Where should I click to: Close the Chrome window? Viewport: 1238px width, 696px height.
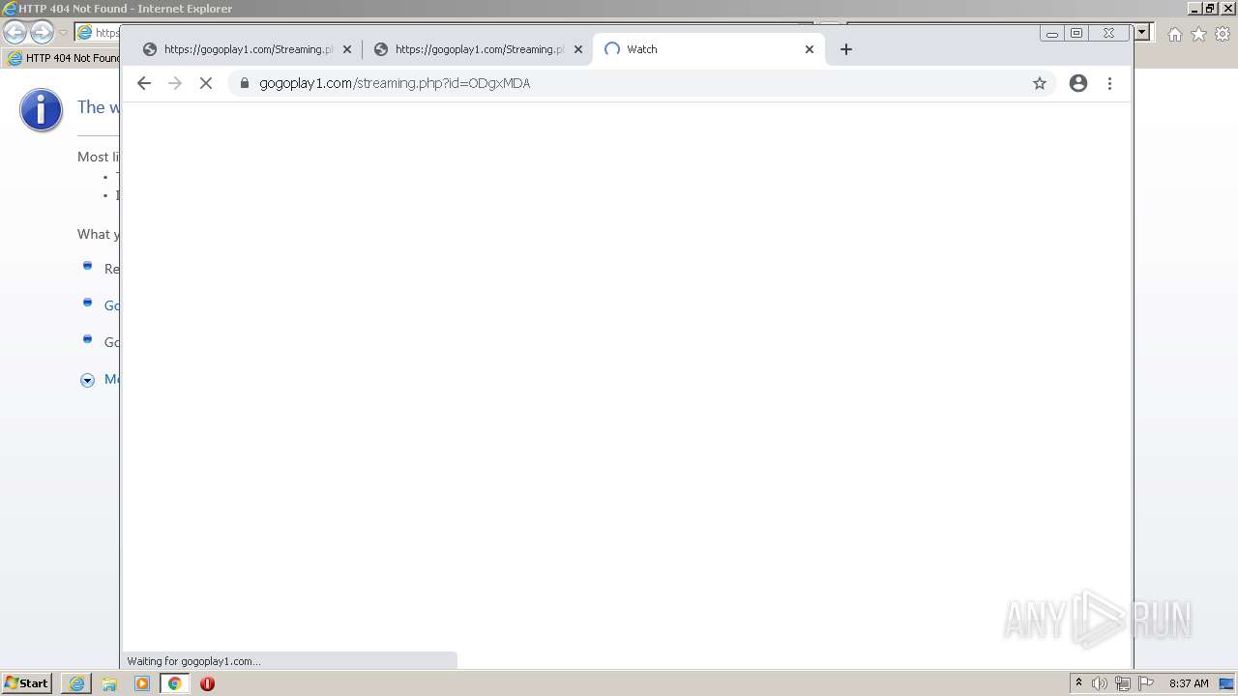coord(1108,33)
